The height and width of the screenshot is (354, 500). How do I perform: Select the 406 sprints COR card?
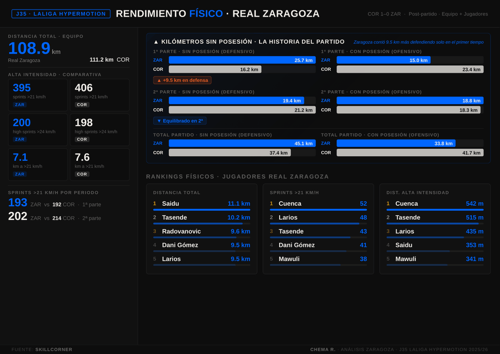(x=100, y=95)
